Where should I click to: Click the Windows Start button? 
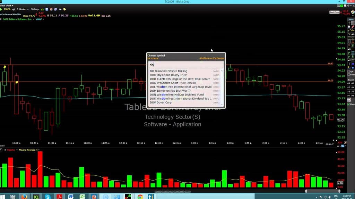click(2, 197)
